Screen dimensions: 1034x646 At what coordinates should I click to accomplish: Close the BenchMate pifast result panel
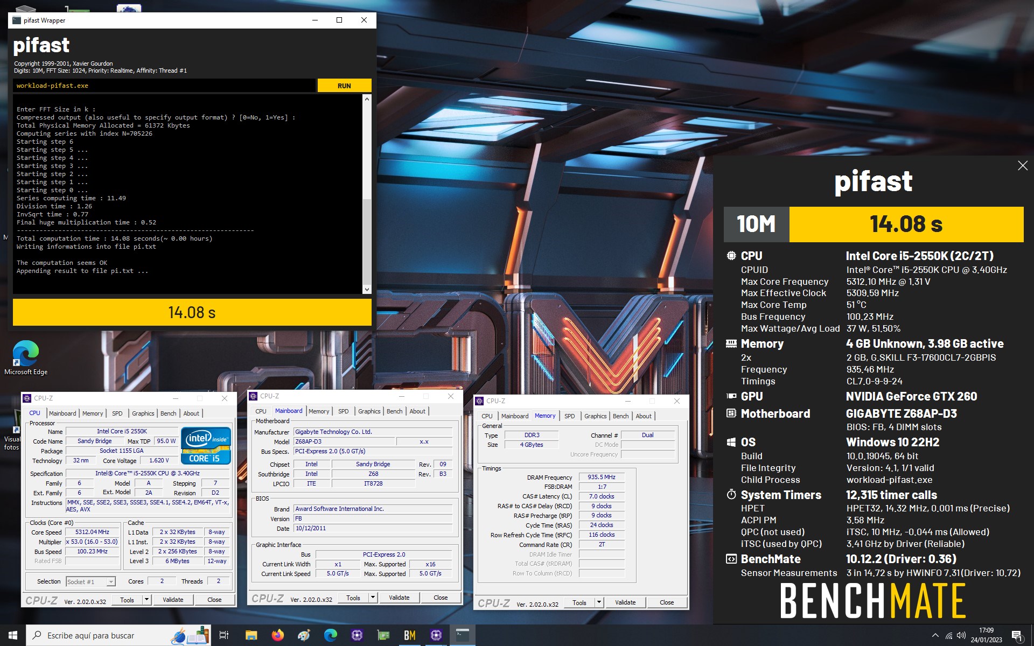(x=1023, y=166)
